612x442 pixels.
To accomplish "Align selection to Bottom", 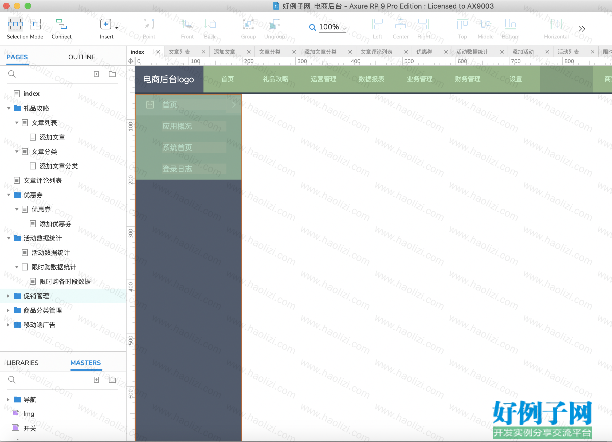I will click(511, 28).
